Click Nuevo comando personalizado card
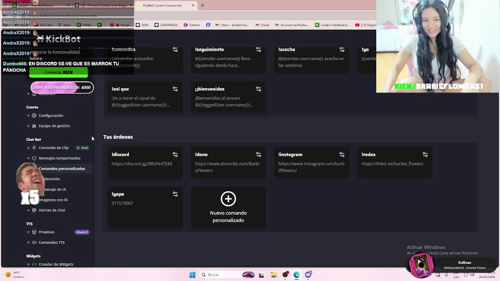 click(x=228, y=207)
